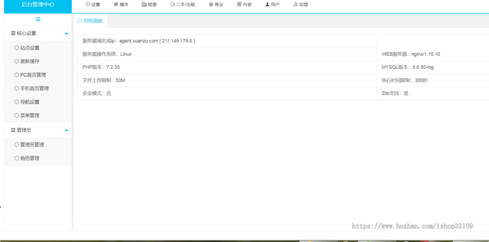Open the 商业 top menu
Viewport: 489px width, 242px height.
(x=216, y=4)
